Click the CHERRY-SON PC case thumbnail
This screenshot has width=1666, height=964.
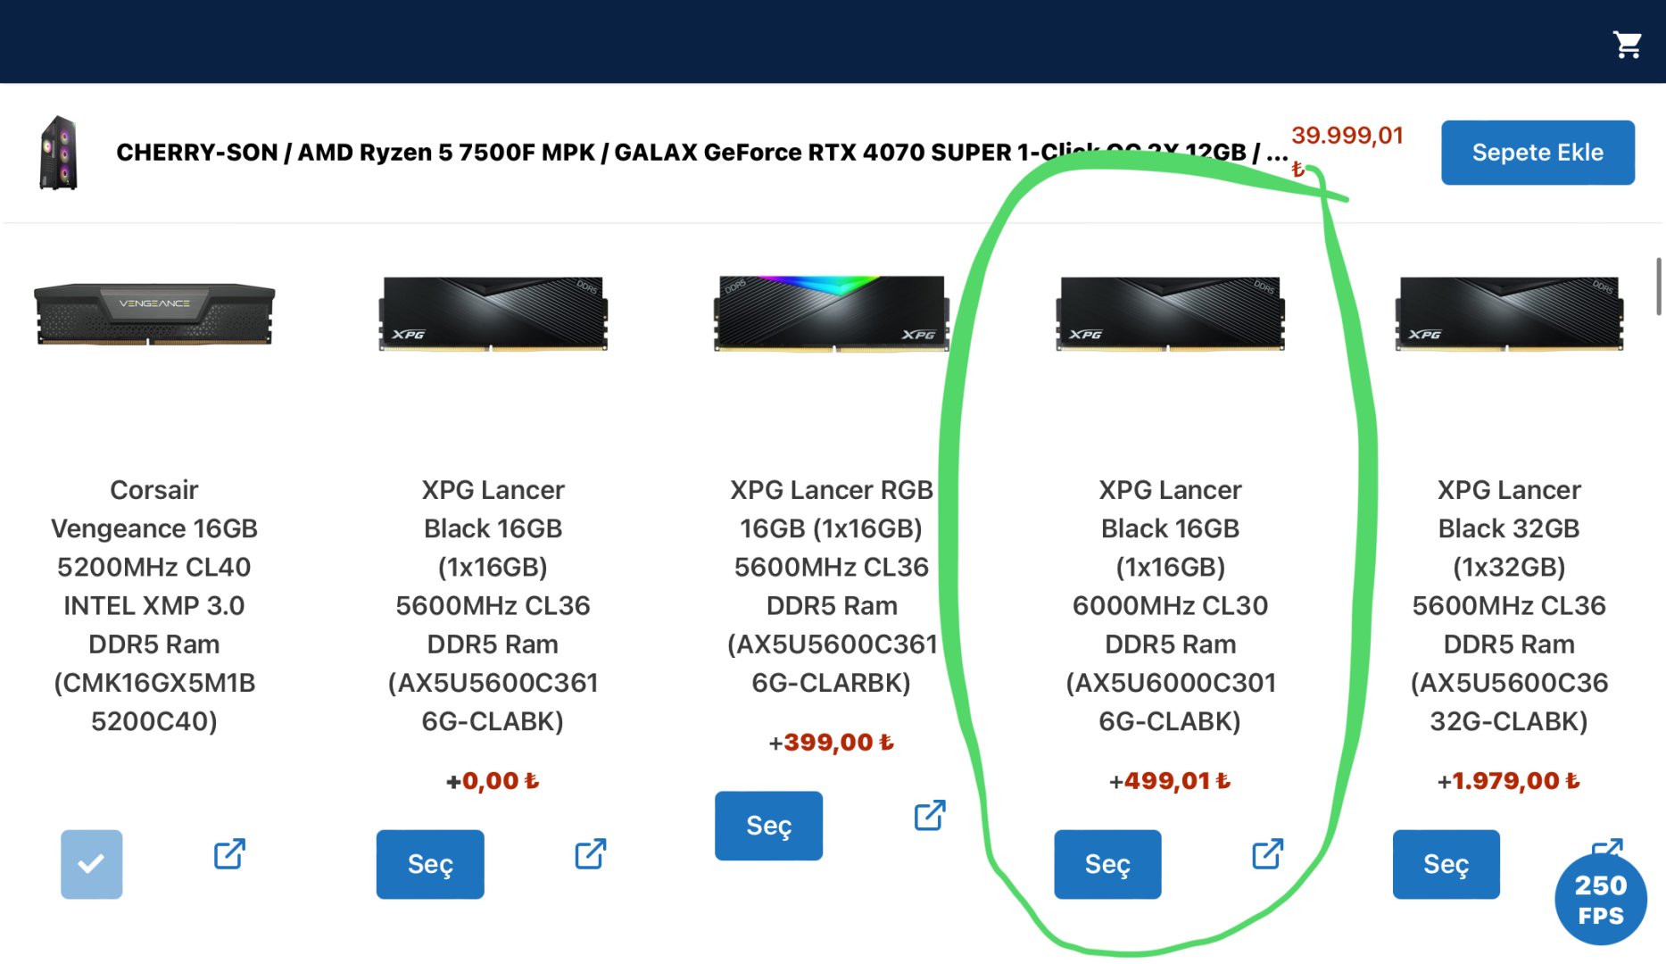click(x=59, y=153)
